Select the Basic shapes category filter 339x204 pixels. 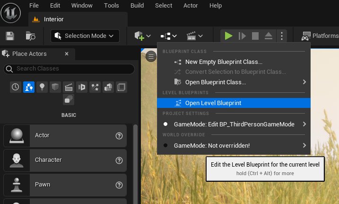coord(29,87)
